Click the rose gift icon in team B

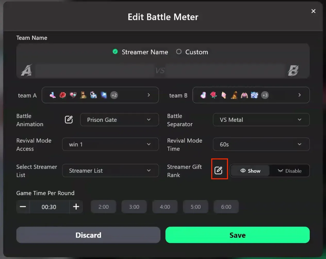(x=214, y=95)
